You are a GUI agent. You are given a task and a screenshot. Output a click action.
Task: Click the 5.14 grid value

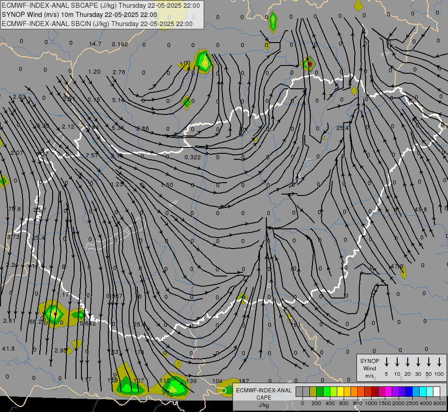118,100
